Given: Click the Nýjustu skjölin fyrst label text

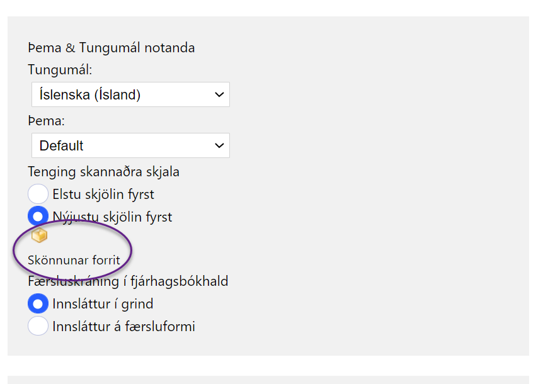Looking at the screenshot, I should [112, 217].
